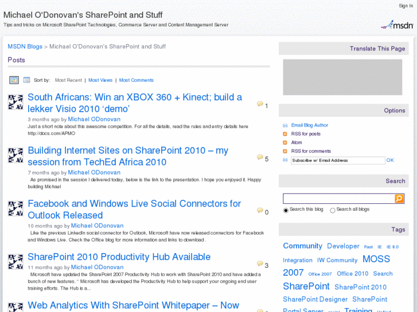Go to MSDN Blogs breadcrumb
Screen dimensions: 417x312
(x=25, y=46)
